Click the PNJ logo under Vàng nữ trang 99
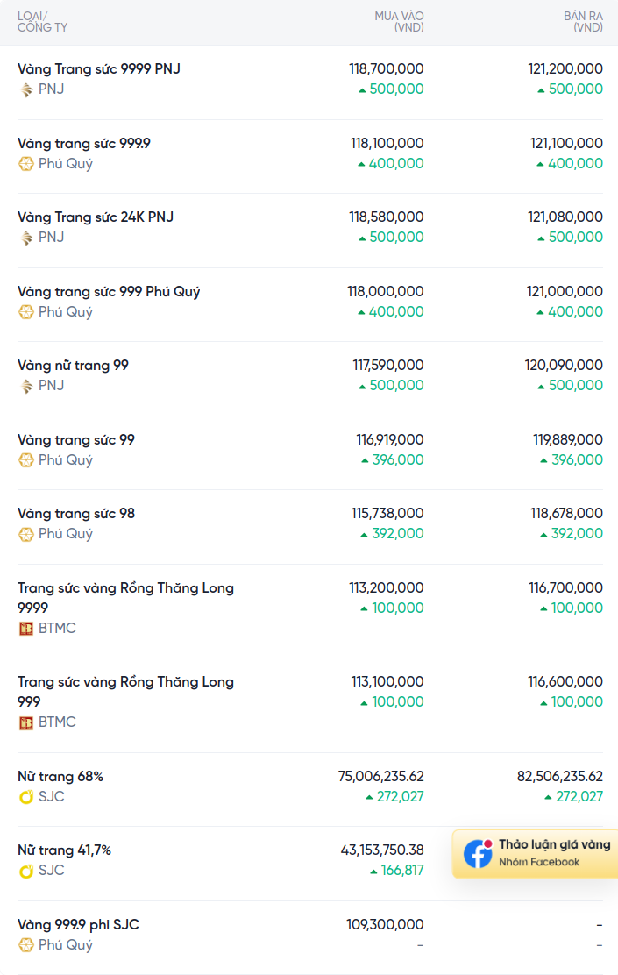The image size is (618, 975). tap(26, 386)
